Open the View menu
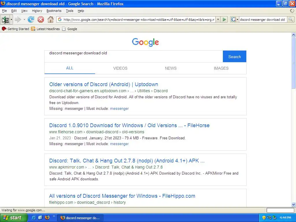296x222 pixels. [x=24, y=11]
